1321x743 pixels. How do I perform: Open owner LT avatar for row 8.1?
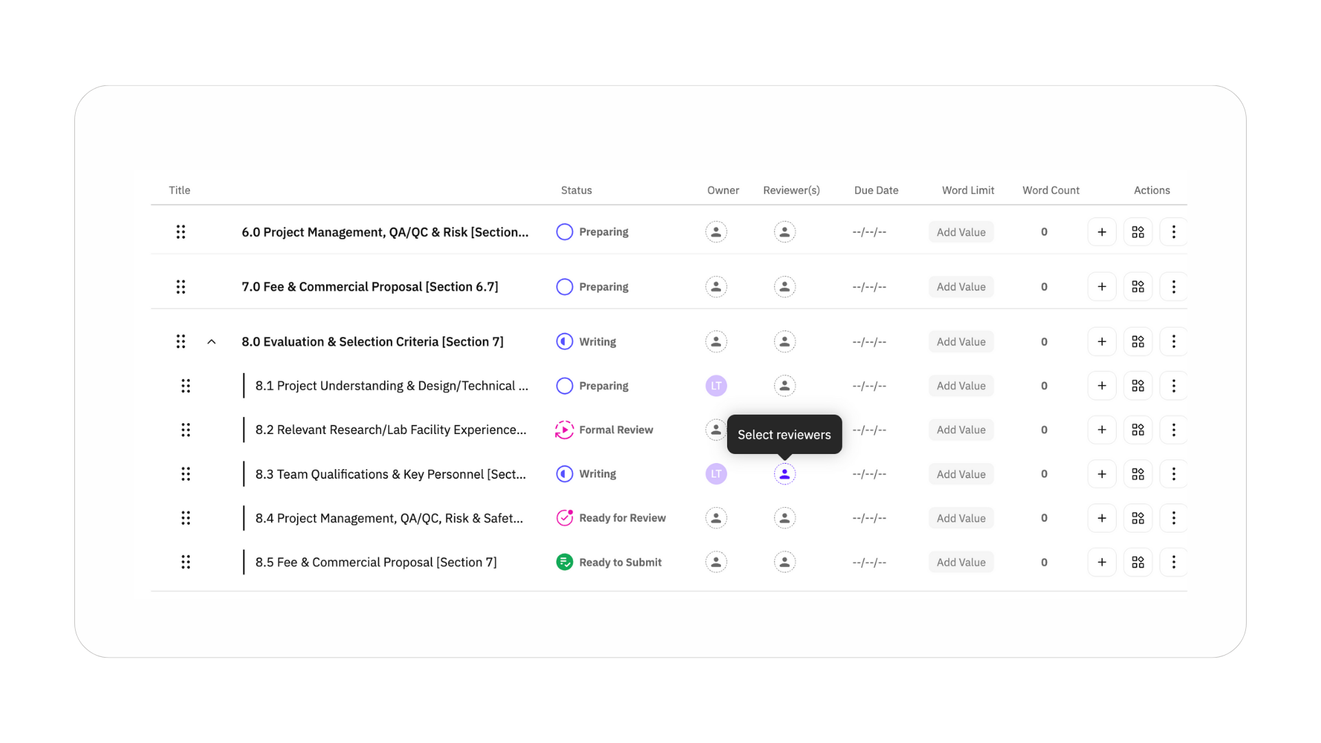[716, 386]
